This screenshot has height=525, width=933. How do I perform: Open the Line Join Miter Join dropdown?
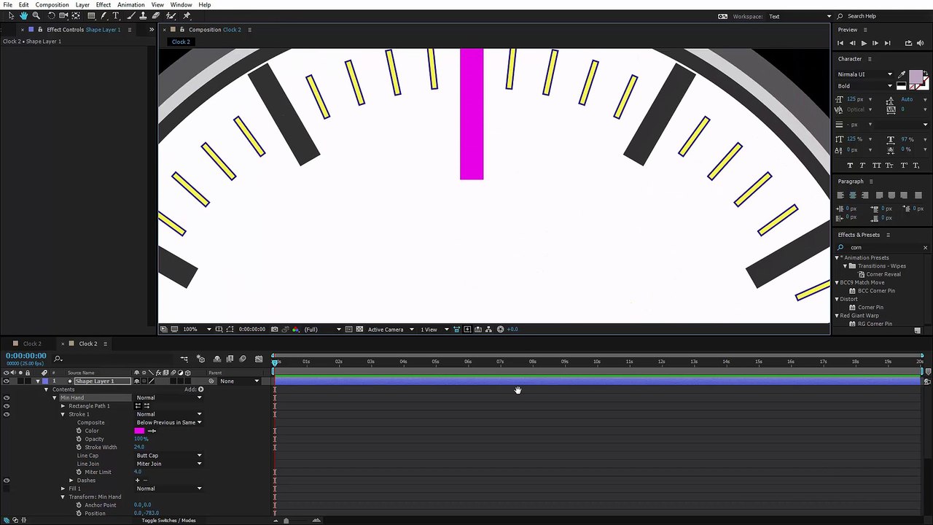click(x=168, y=464)
